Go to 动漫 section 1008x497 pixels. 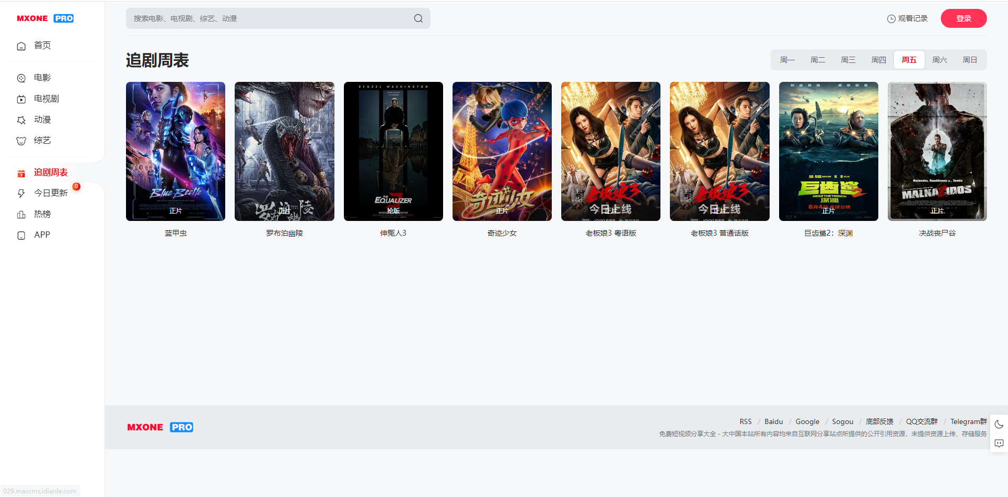43,120
